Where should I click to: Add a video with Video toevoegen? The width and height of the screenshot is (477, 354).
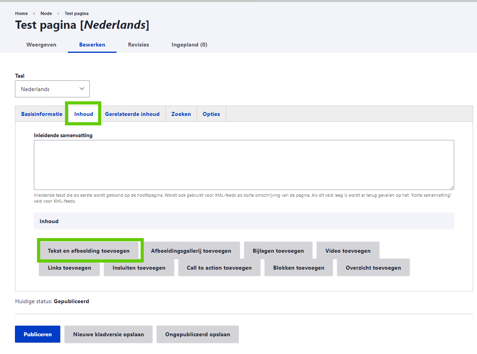pos(348,251)
